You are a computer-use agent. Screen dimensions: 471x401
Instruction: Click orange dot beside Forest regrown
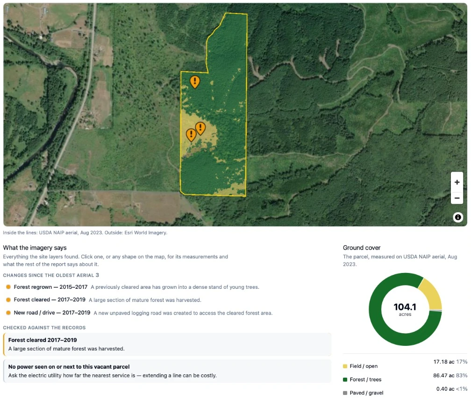8,287
